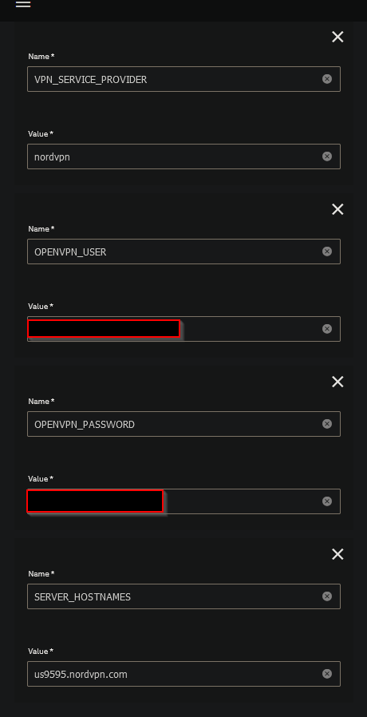
Task: Click the redacted OPENVPN_USER value input
Action: coord(183,329)
